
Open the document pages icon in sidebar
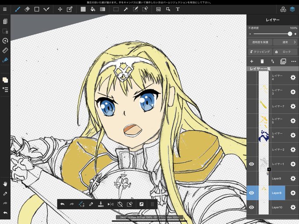pyautogui.click(x=5, y=22)
